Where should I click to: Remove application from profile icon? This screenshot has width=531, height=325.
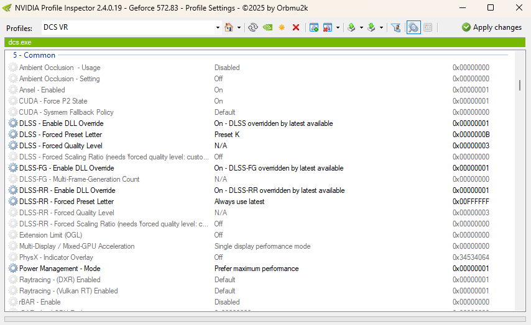(328, 27)
